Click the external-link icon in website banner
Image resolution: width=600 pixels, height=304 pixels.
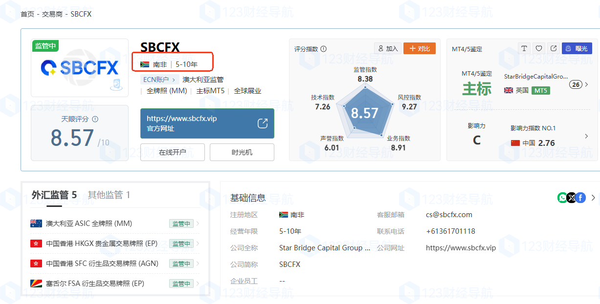[x=263, y=123]
